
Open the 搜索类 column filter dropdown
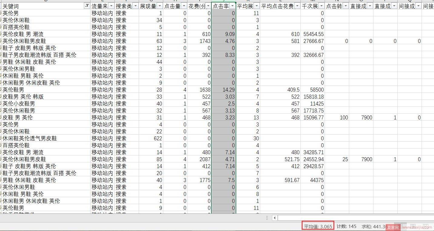tap(135, 6)
